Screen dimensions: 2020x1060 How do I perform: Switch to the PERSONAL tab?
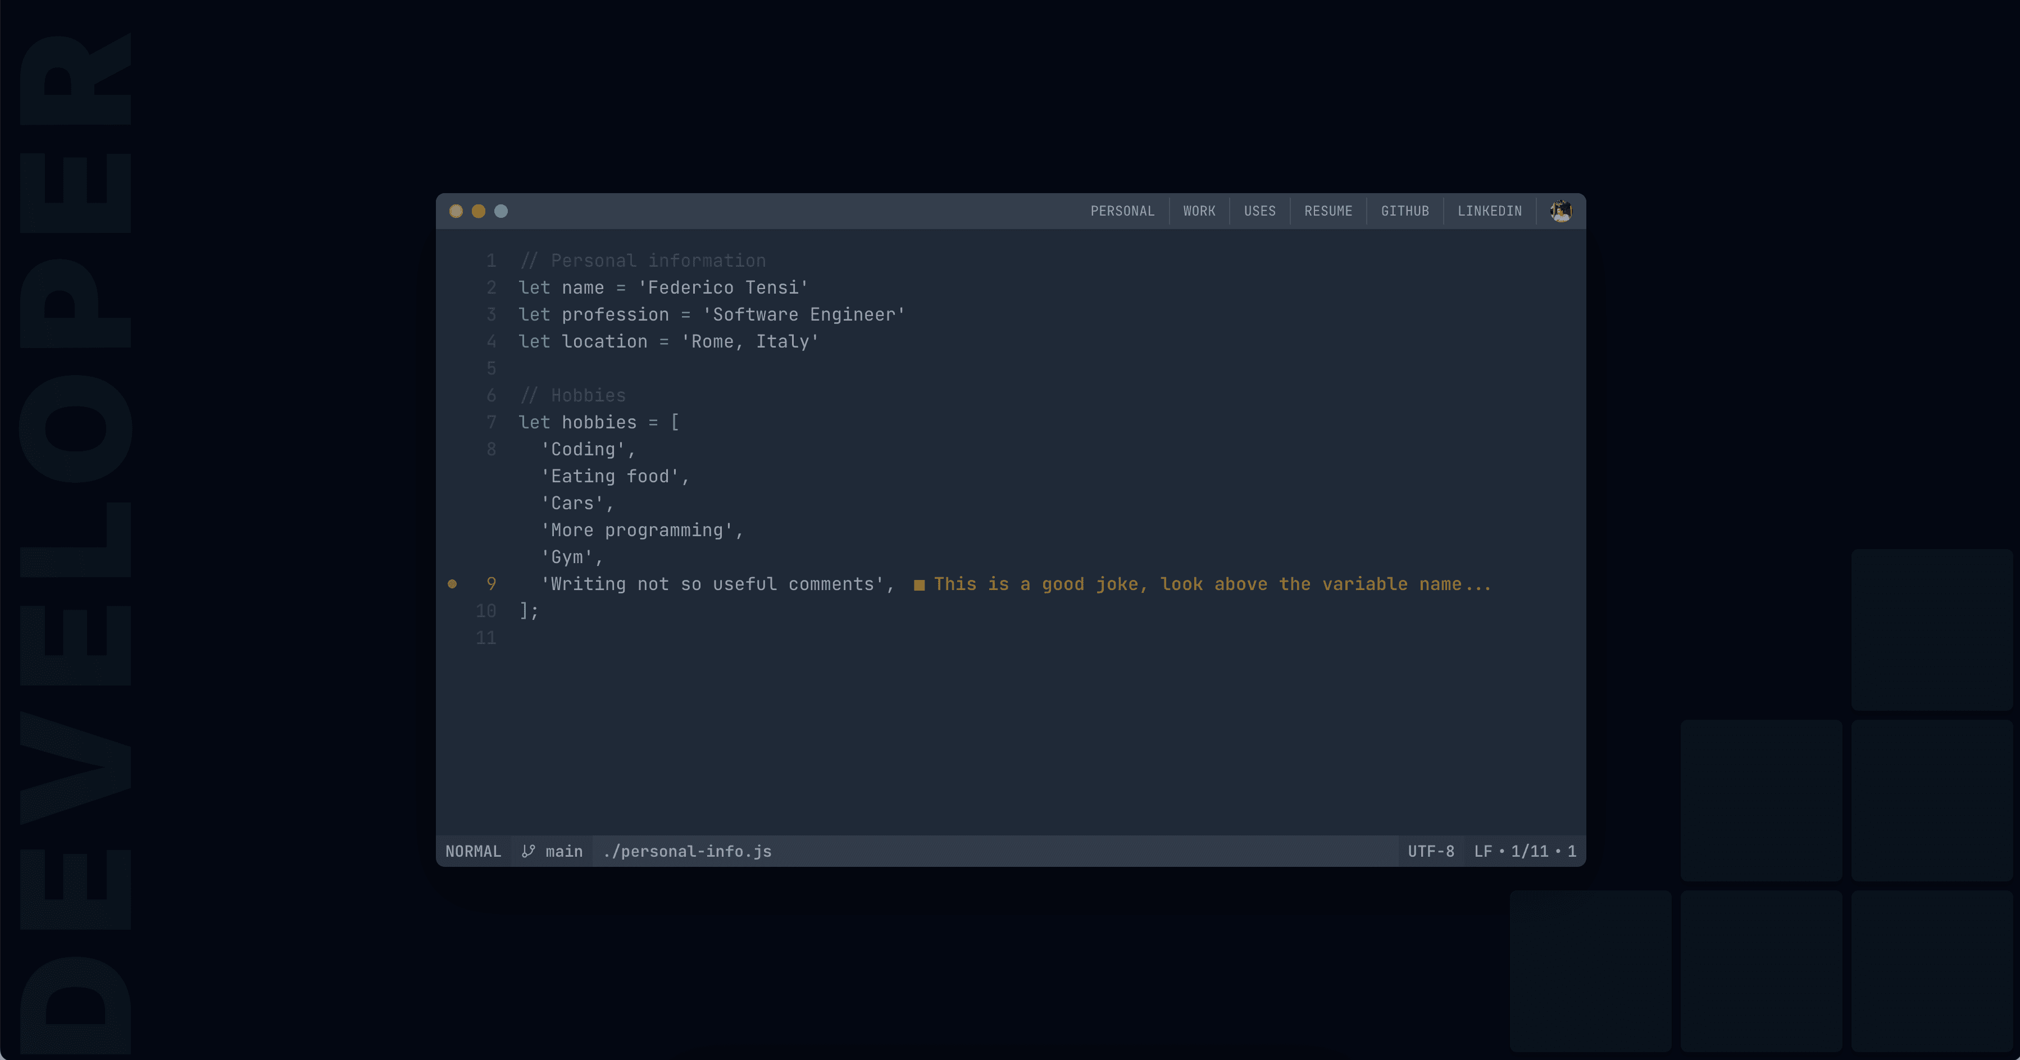pos(1122,210)
